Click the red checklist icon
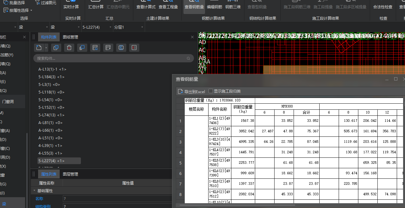Screen dimensions: 405x208 pos(134,48)
